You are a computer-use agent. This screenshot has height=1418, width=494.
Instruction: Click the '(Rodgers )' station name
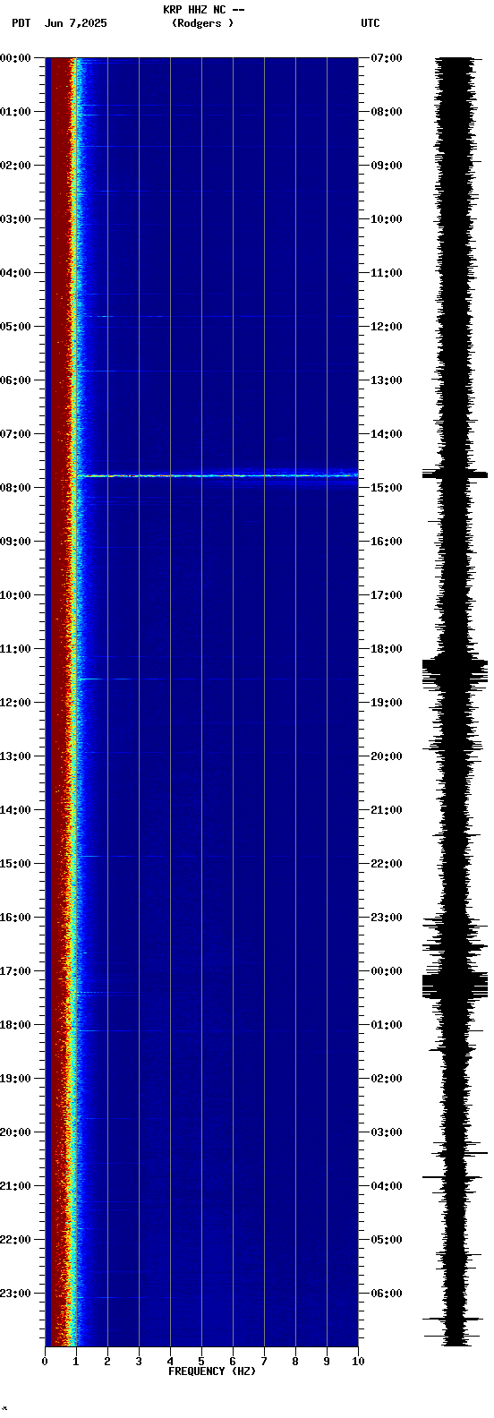pyautogui.click(x=202, y=23)
